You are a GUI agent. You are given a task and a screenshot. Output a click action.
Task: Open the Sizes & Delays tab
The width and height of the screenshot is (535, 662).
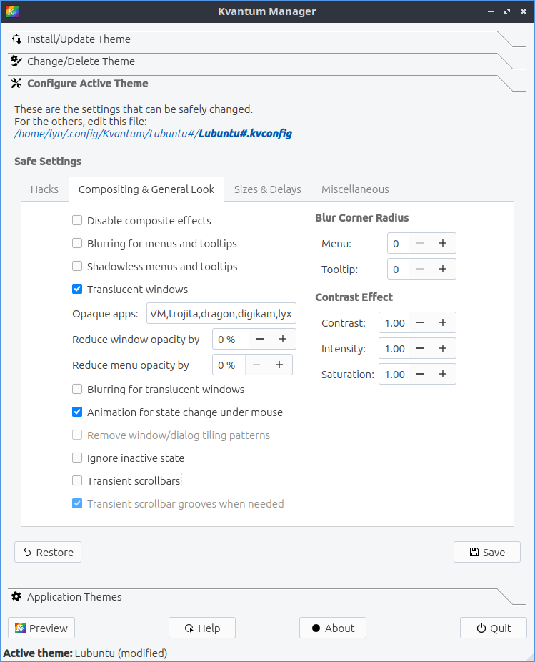268,189
